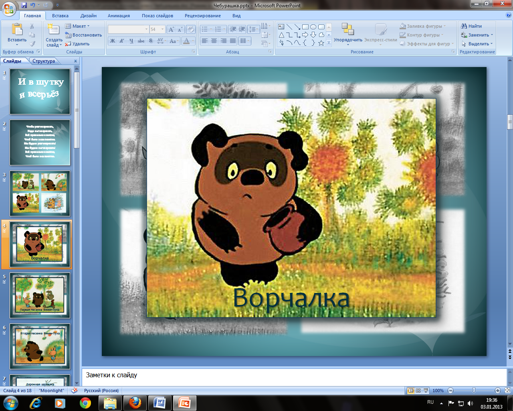This screenshot has height=411, width=513.
Task: Expand Заменить dropdown arrow
Action: pos(492,35)
